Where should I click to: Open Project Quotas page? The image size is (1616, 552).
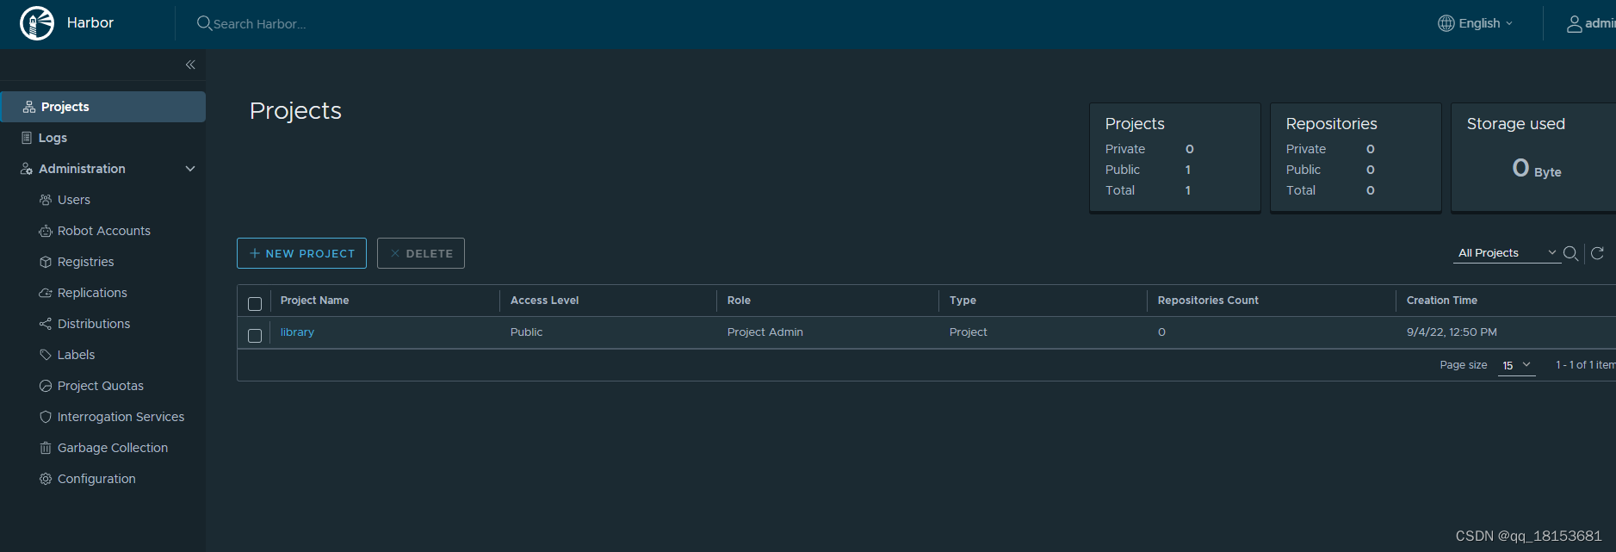[x=102, y=386]
